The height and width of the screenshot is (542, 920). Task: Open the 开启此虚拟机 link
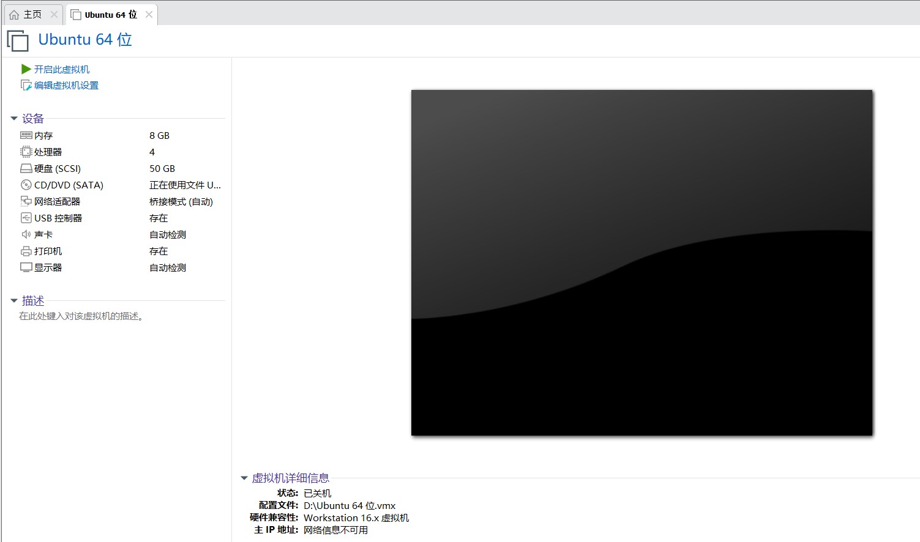click(62, 70)
